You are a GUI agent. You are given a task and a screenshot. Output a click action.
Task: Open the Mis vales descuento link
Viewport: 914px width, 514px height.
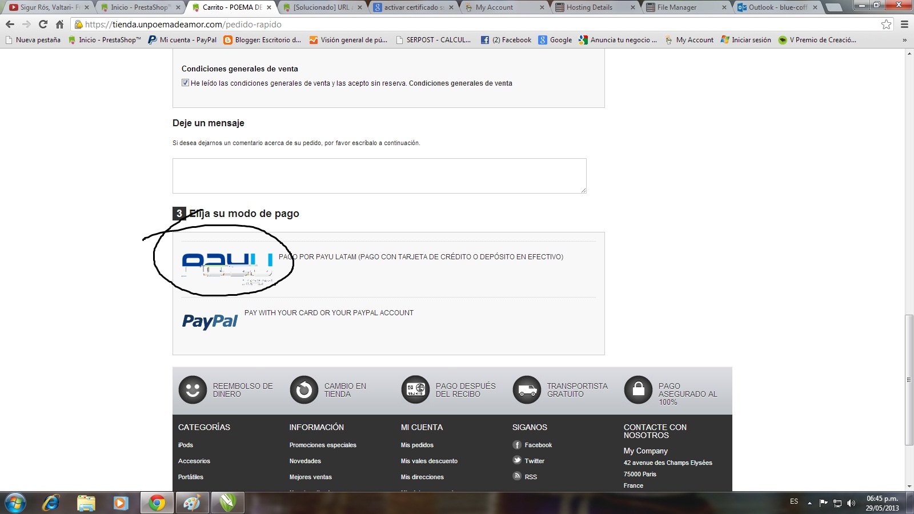click(x=429, y=461)
